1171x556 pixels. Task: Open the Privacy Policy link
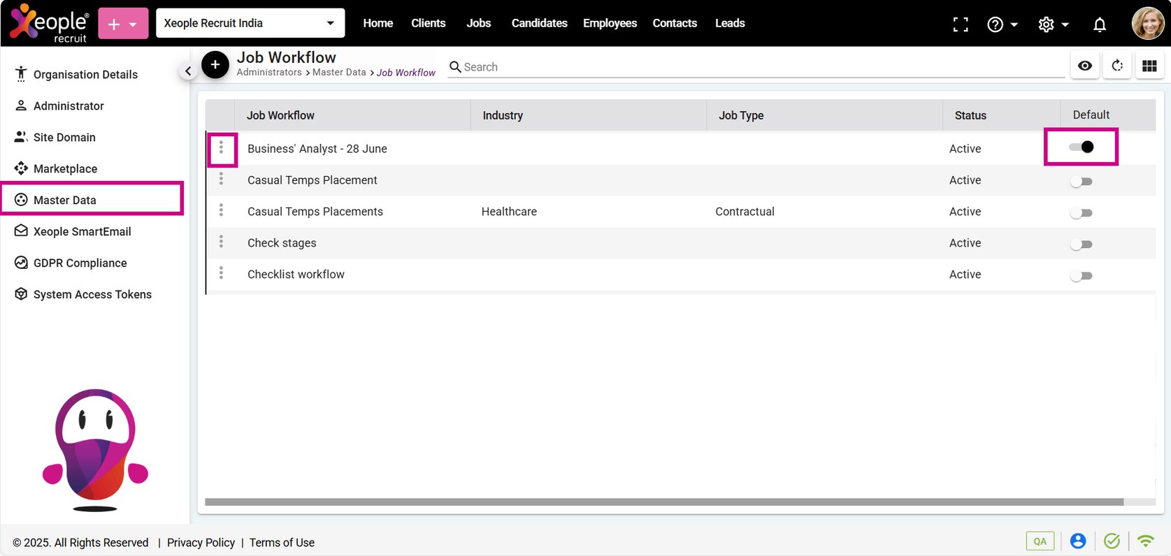coord(201,543)
